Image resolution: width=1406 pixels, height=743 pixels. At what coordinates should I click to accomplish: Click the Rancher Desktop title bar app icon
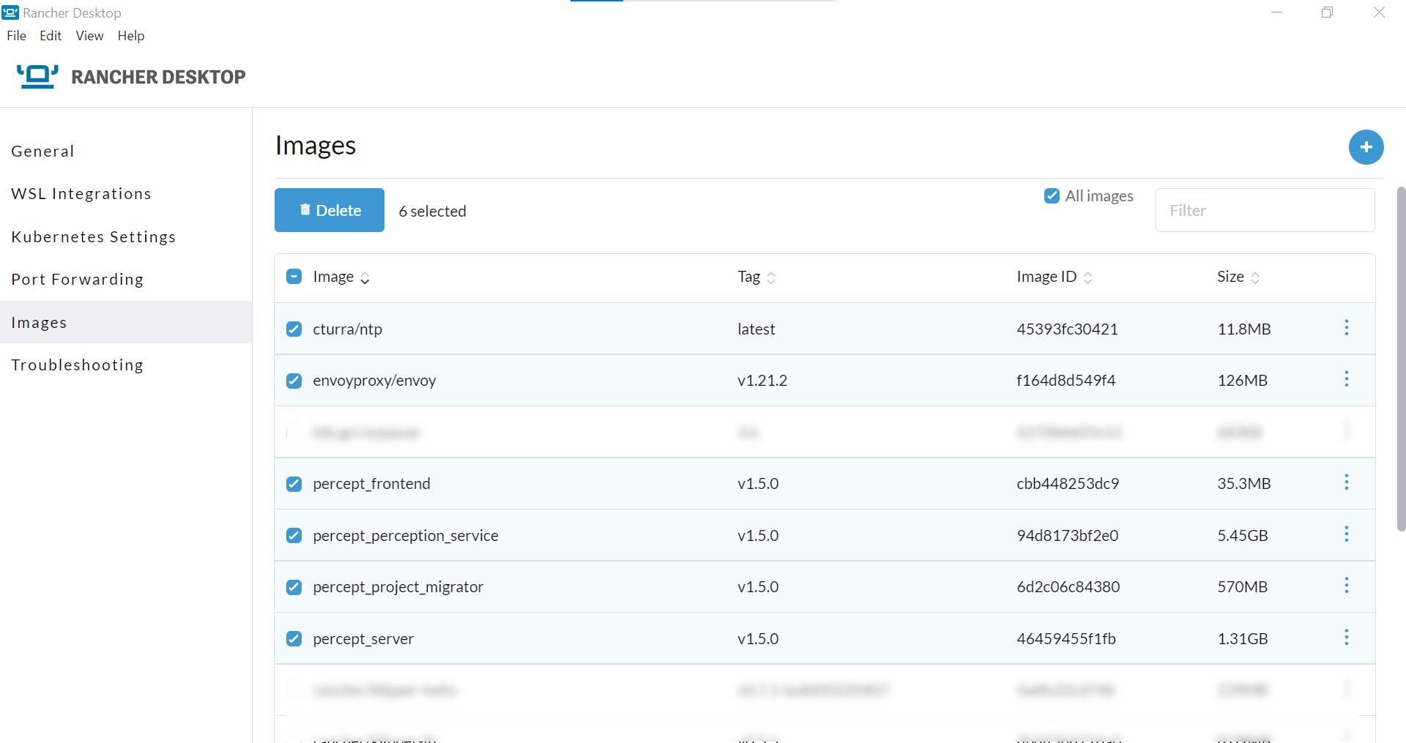pyautogui.click(x=10, y=12)
